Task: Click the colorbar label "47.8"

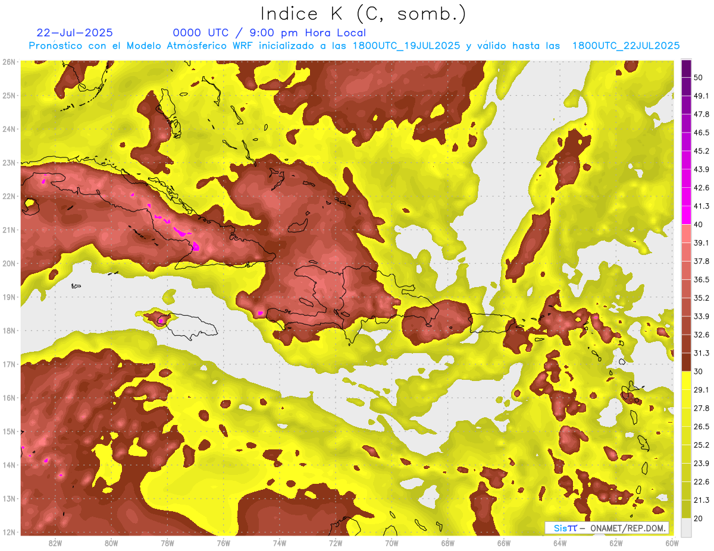Action: point(701,114)
